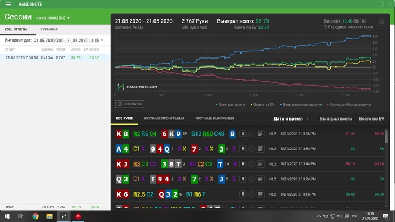
Task: Select the КРУПНЫЕ ВЫИГРЫШИ tab
Action: [x=214, y=118]
